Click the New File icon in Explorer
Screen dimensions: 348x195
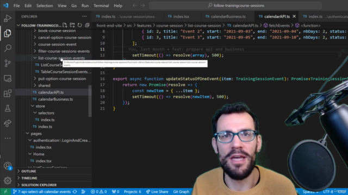(65, 25)
